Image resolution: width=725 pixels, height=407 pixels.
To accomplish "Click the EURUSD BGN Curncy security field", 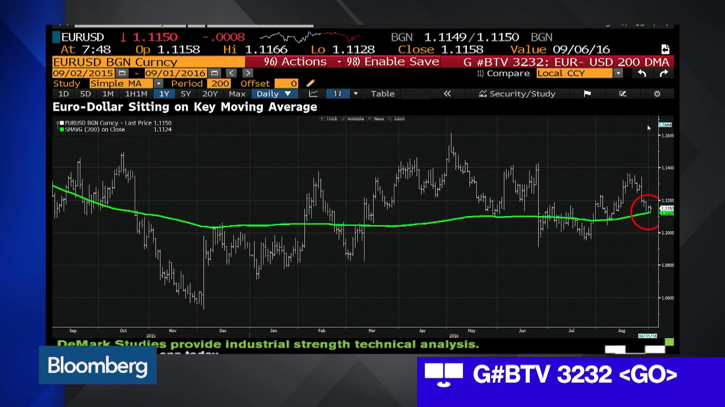I will pyautogui.click(x=148, y=62).
